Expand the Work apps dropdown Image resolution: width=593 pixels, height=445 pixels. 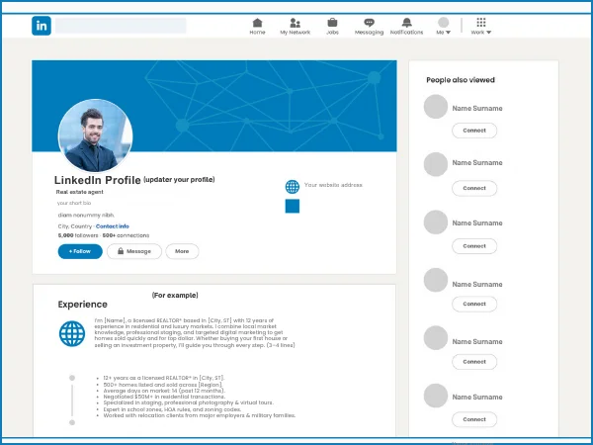pyautogui.click(x=480, y=27)
